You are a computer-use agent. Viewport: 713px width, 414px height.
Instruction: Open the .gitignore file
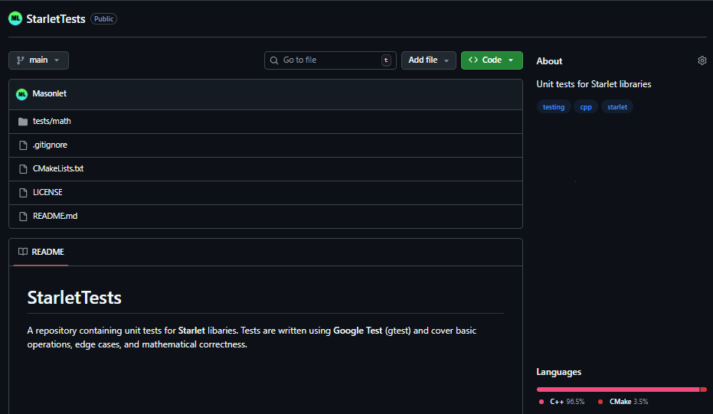pyautogui.click(x=50, y=145)
